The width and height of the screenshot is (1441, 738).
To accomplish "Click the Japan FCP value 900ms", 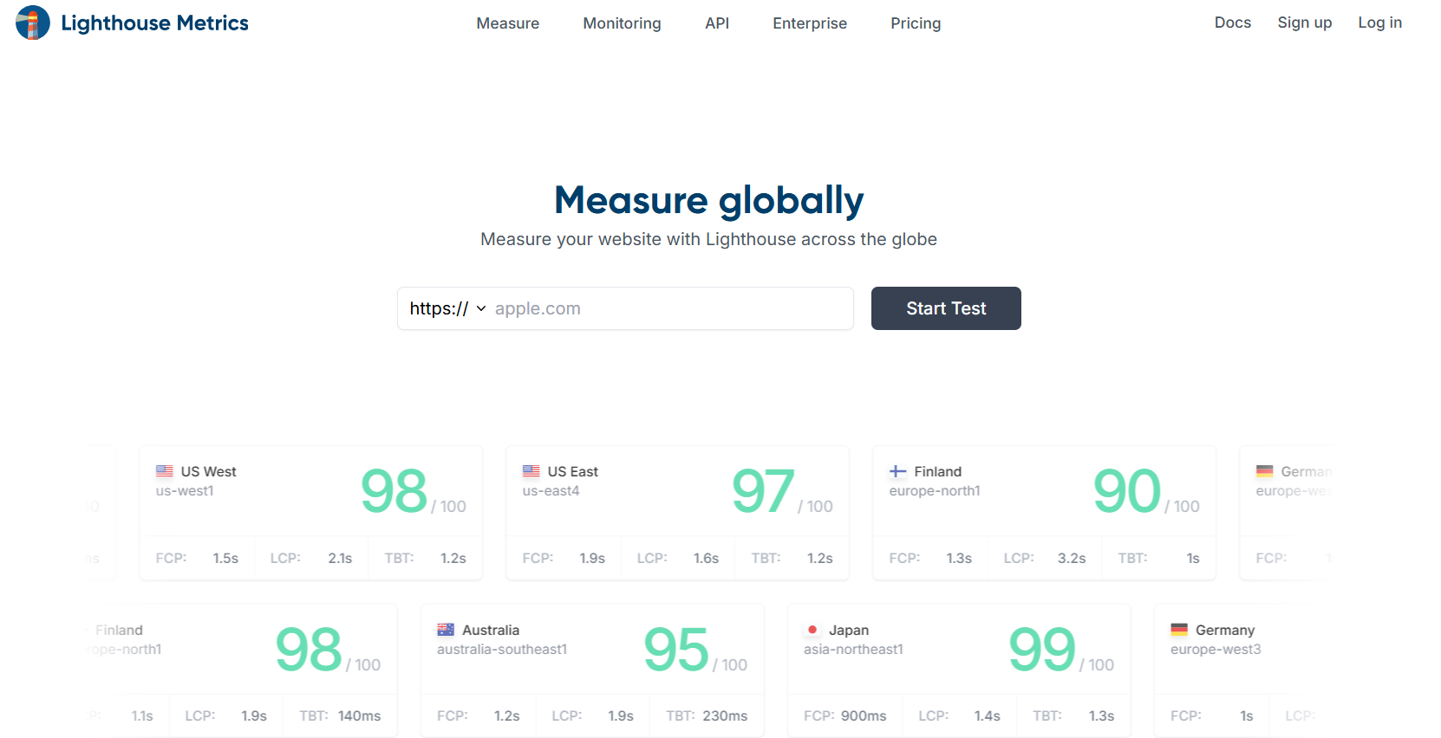I will (x=864, y=716).
